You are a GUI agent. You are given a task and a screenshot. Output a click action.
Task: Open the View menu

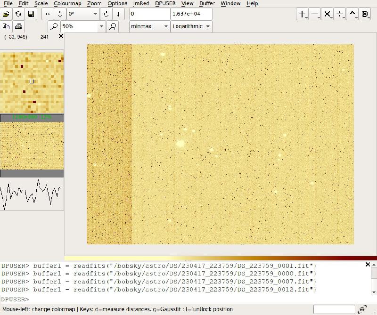coord(187,3)
